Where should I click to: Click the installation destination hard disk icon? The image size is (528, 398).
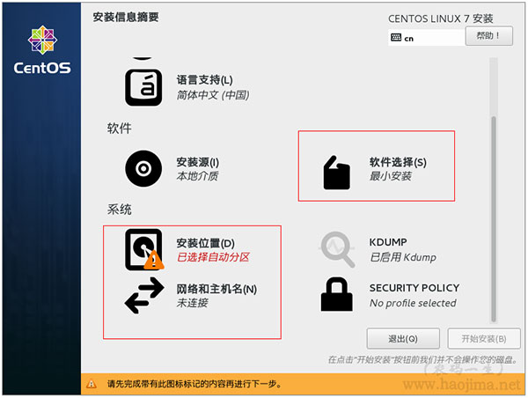tap(144, 250)
